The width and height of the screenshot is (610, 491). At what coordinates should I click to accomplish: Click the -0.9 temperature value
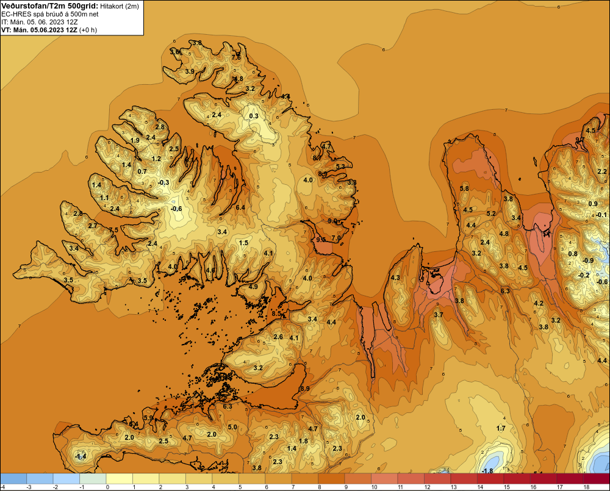pyautogui.click(x=588, y=260)
